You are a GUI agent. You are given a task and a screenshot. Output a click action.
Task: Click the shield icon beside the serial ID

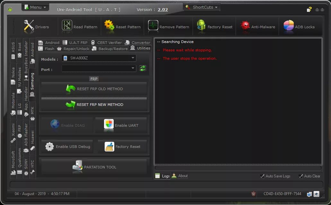pyautogui.click(x=254, y=194)
